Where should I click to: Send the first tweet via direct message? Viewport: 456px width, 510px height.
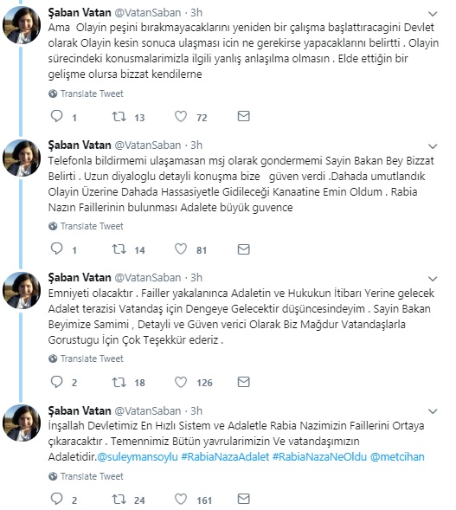click(x=243, y=116)
